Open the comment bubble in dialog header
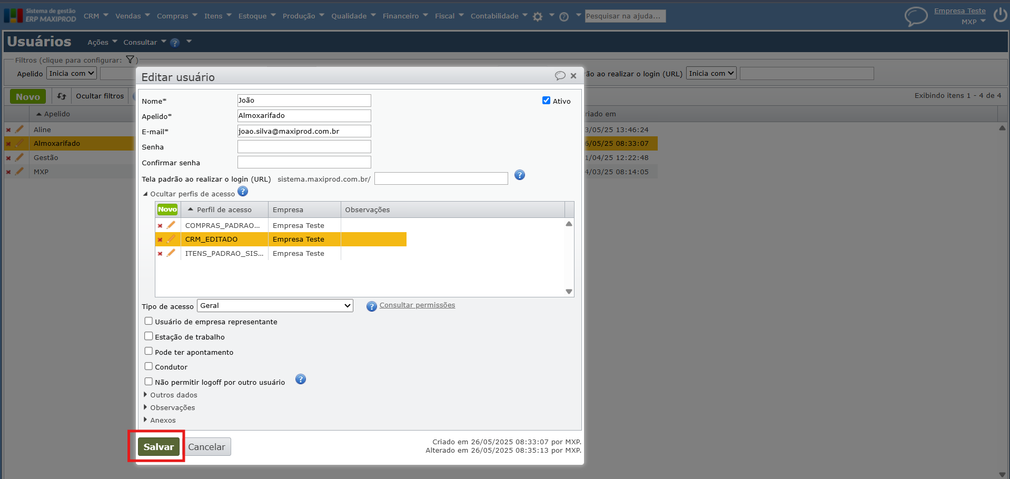 pos(560,76)
